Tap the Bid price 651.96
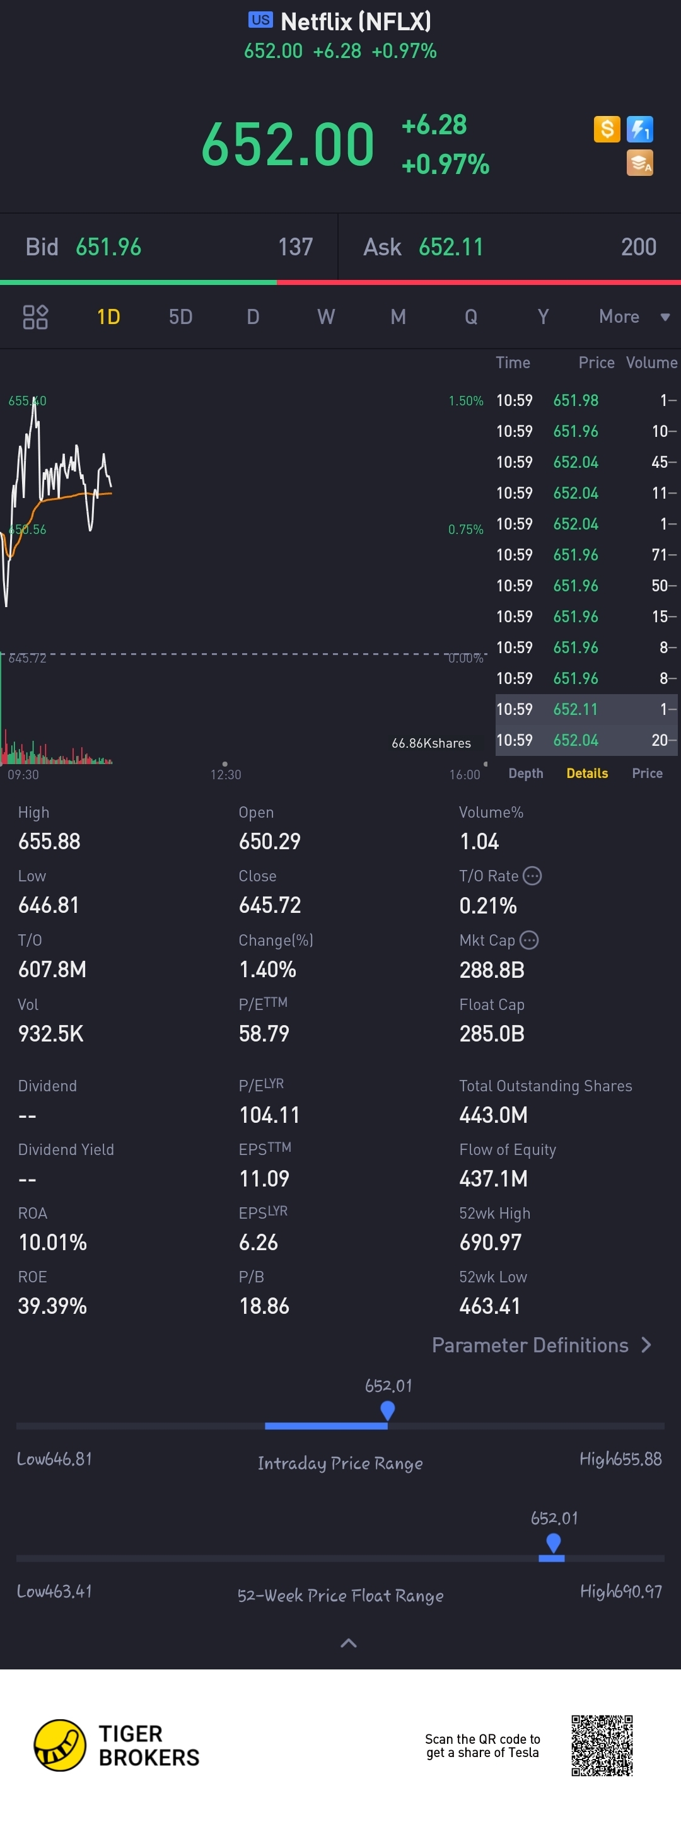Image resolution: width=681 pixels, height=1822 pixels. click(x=108, y=247)
